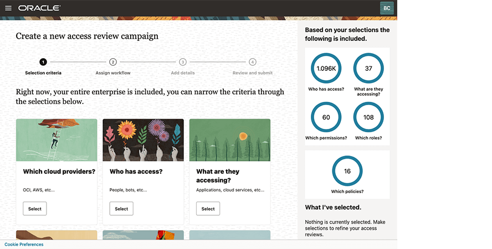Click the 16 Which policies circle
Viewport: 492px width, 249px height.
pyautogui.click(x=347, y=171)
